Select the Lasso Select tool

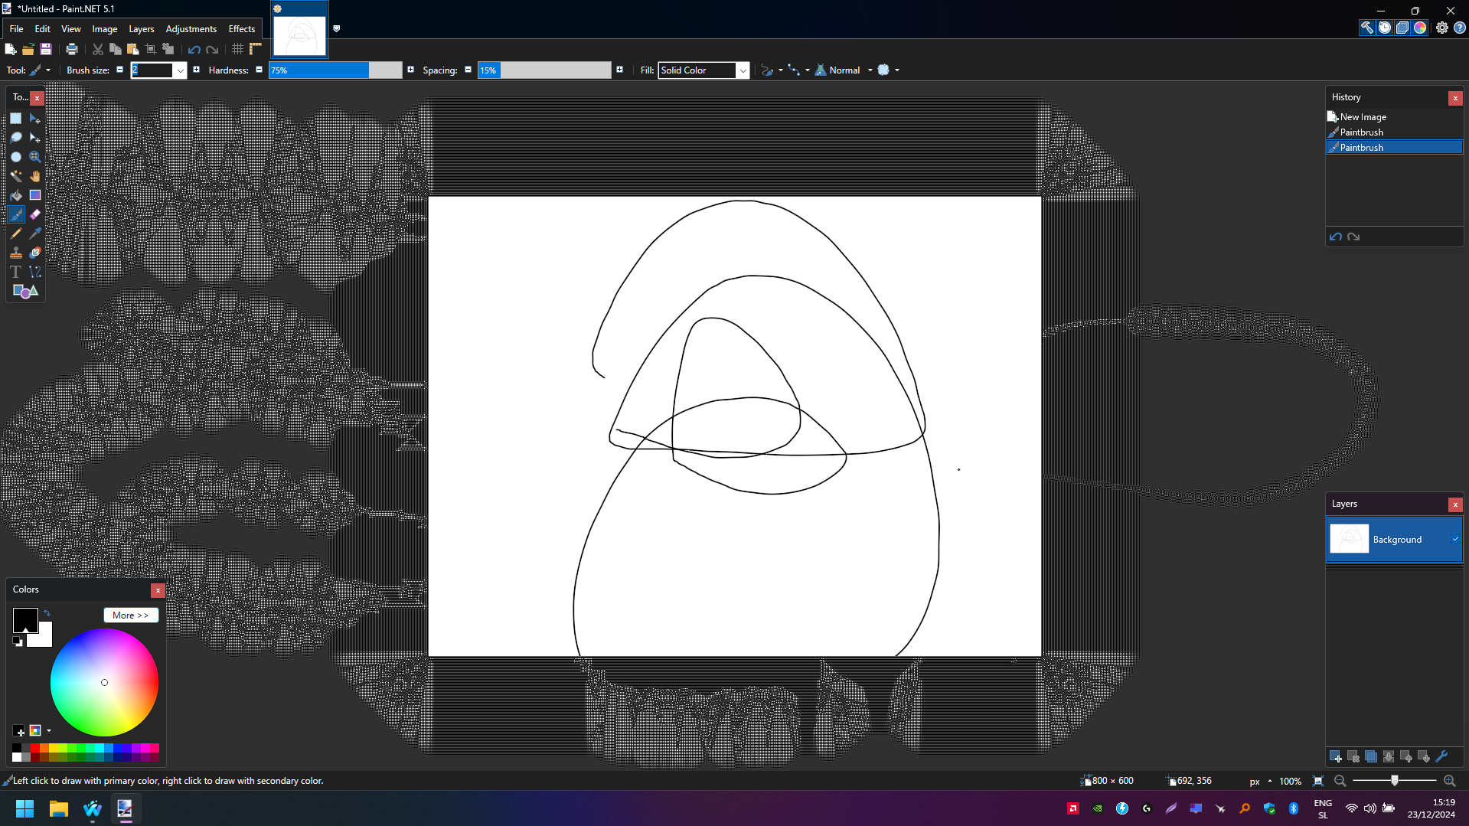16,138
